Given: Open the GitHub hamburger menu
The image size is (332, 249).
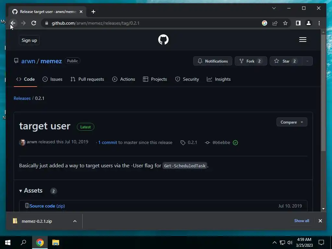Looking at the screenshot, I should [x=303, y=40].
